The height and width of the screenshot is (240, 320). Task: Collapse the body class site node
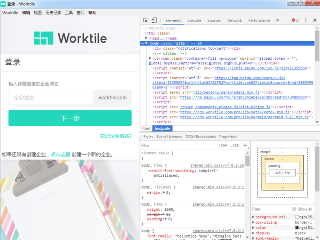click(146, 43)
